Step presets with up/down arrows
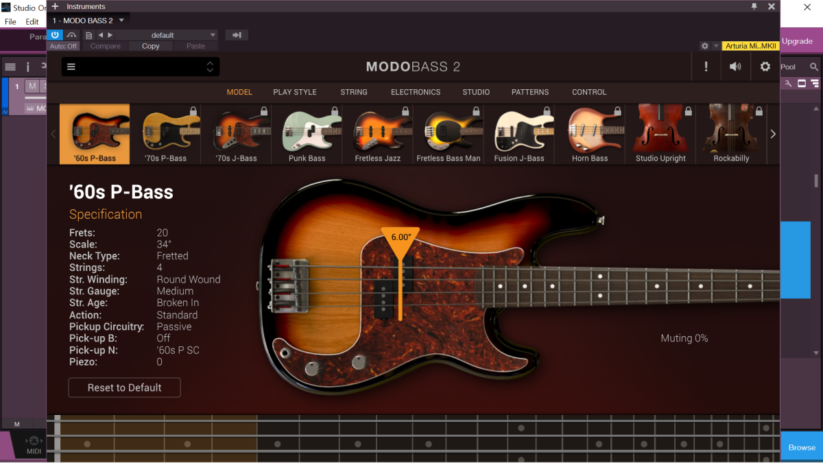This screenshot has width=823, height=463. [210, 67]
